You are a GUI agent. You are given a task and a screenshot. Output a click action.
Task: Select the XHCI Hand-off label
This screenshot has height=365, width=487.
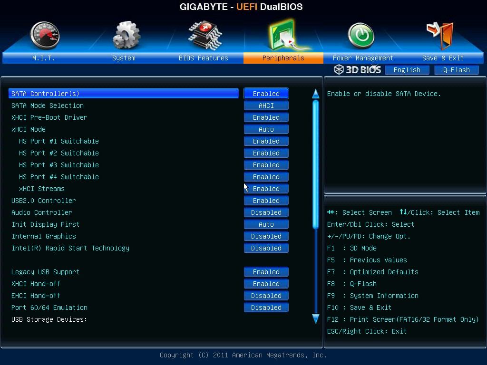tap(36, 284)
